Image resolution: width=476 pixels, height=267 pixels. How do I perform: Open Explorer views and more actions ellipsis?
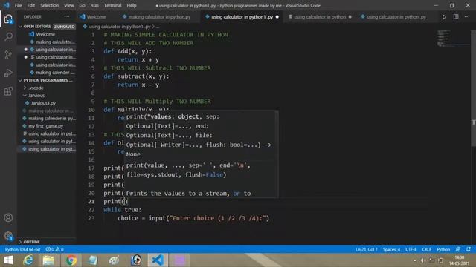(x=66, y=16)
